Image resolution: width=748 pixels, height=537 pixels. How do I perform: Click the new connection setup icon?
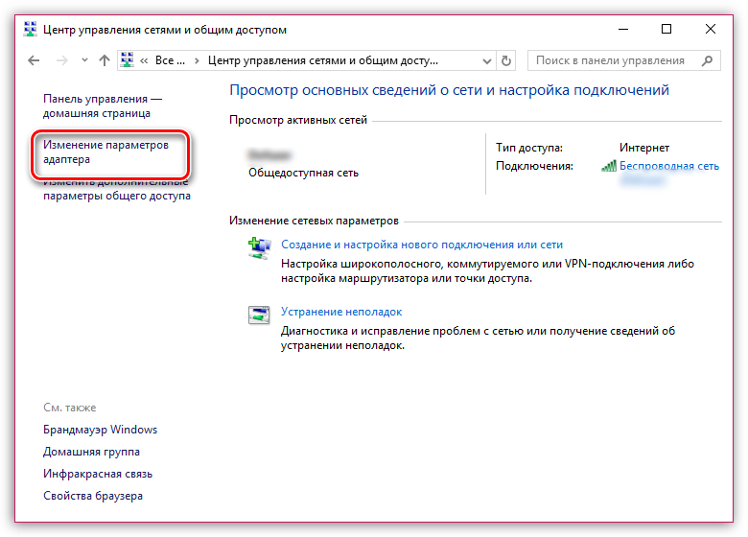point(259,247)
